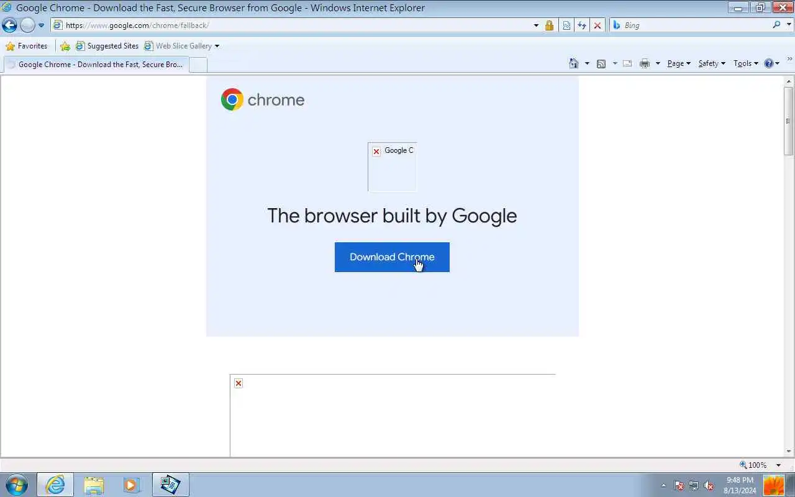
Task: Click the Chrome logo at page top
Action: pos(263,99)
